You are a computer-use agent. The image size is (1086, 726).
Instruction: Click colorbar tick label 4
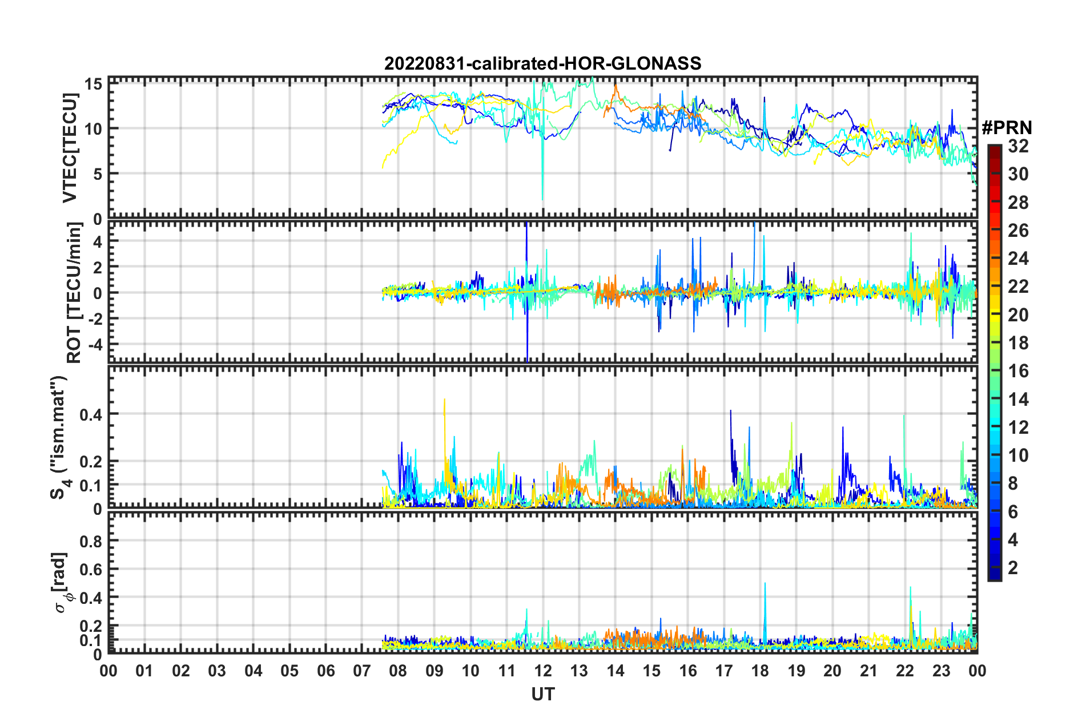1013,540
